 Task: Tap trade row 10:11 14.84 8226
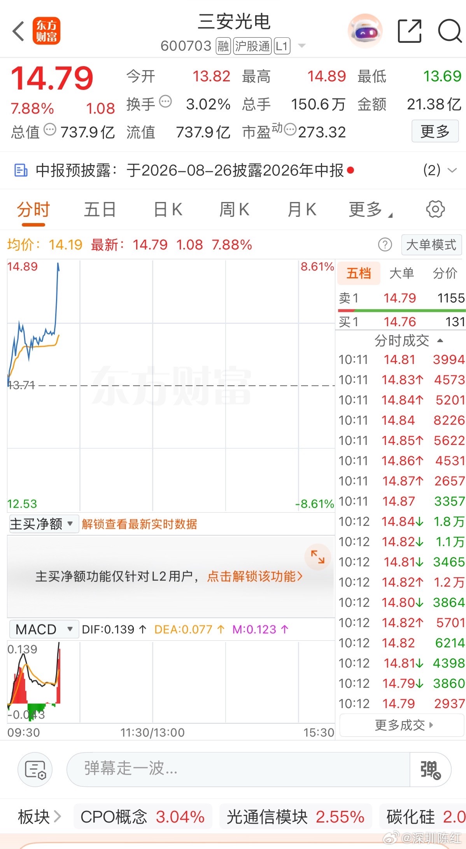click(x=402, y=420)
